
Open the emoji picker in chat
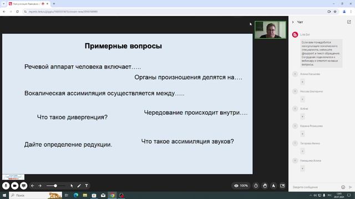pos(343,187)
